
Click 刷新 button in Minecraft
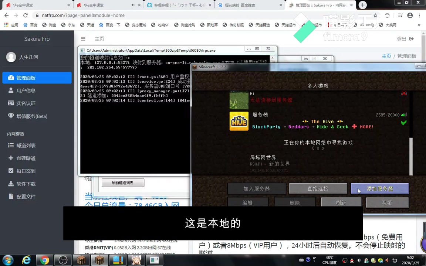click(341, 203)
